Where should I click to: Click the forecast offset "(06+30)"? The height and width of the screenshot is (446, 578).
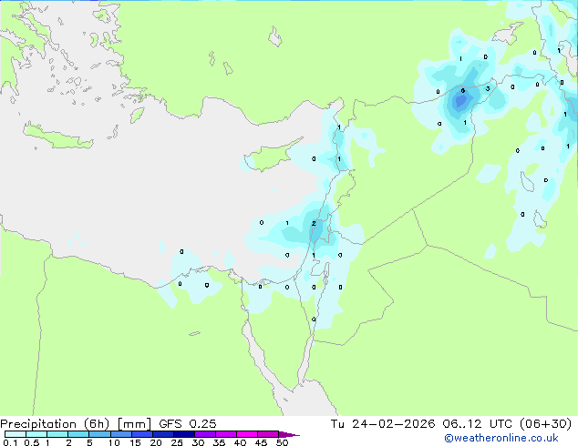[x=545, y=424]
